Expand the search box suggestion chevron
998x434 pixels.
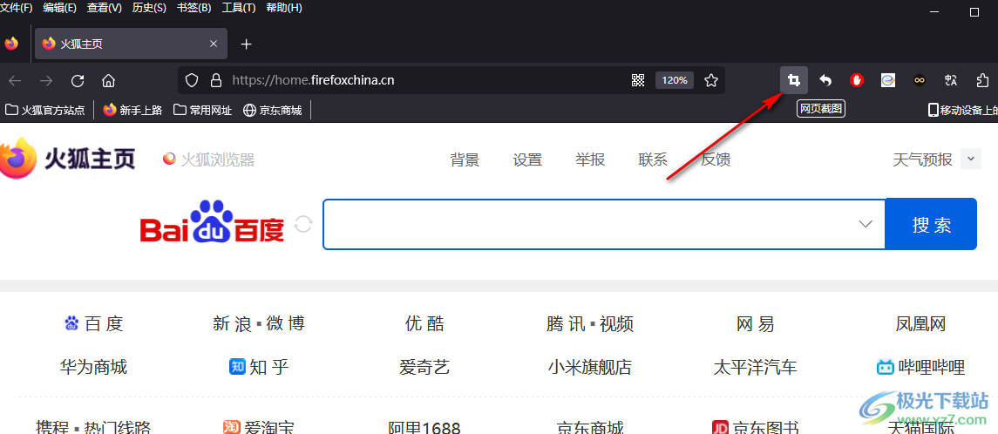point(865,224)
